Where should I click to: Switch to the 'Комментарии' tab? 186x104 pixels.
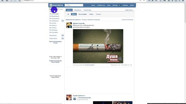(87, 10)
